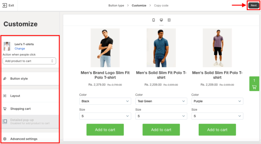Click the Customize page heading

pos(21,24)
